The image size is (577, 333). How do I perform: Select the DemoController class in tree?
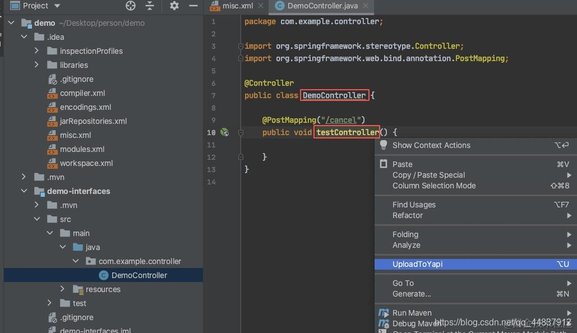(x=139, y=275)
